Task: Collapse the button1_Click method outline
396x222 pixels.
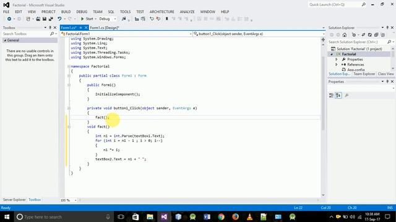Action: pos(69,109)
